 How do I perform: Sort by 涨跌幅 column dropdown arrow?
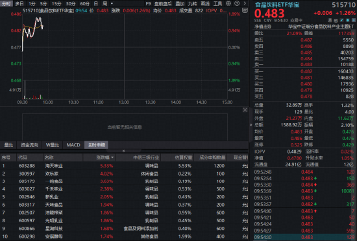(112, 157)
